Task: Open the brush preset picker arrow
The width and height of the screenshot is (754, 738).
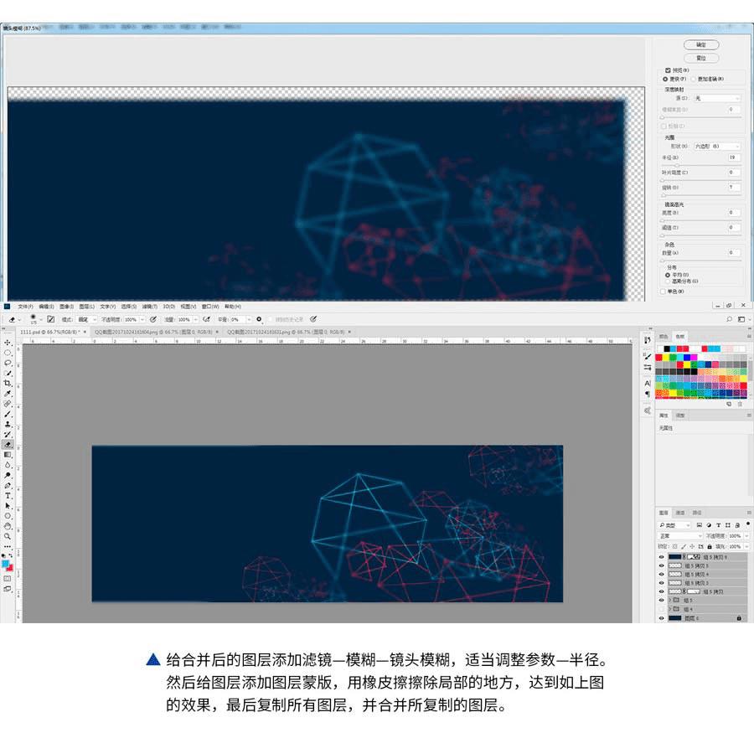Action: (x=41, y=320)
